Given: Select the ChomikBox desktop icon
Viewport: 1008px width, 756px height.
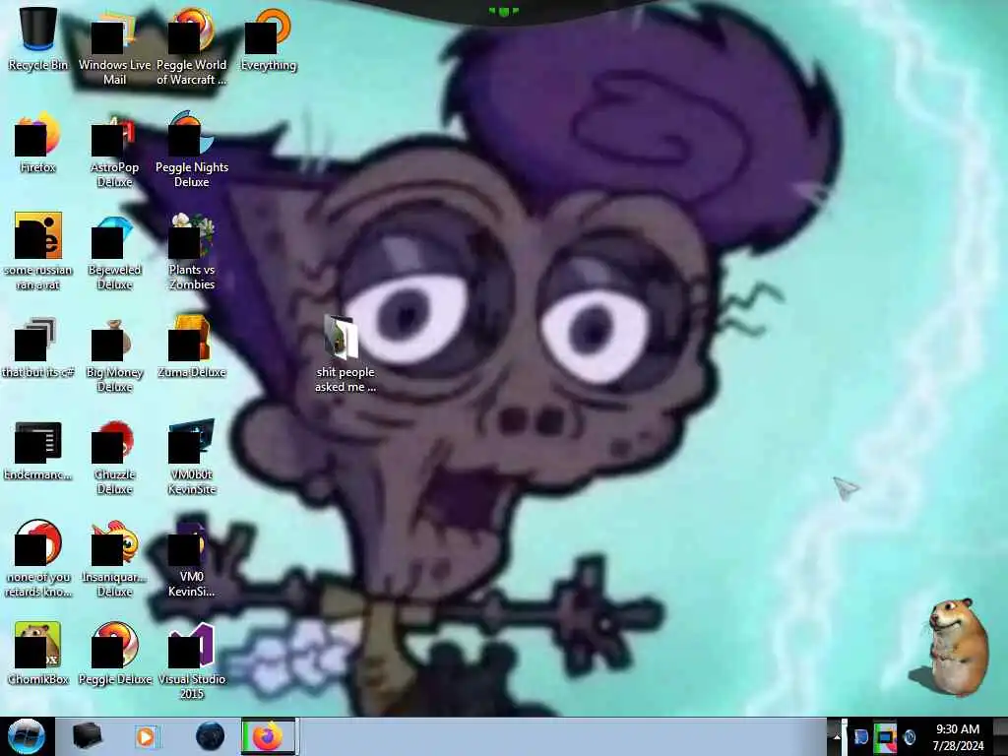Looking at the screenshot, I should [x=38, y=654].
